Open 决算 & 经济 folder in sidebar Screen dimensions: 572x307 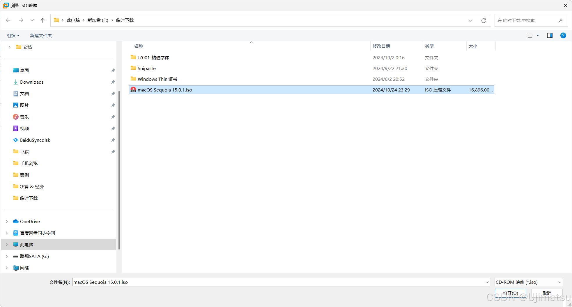pos(32,186)
